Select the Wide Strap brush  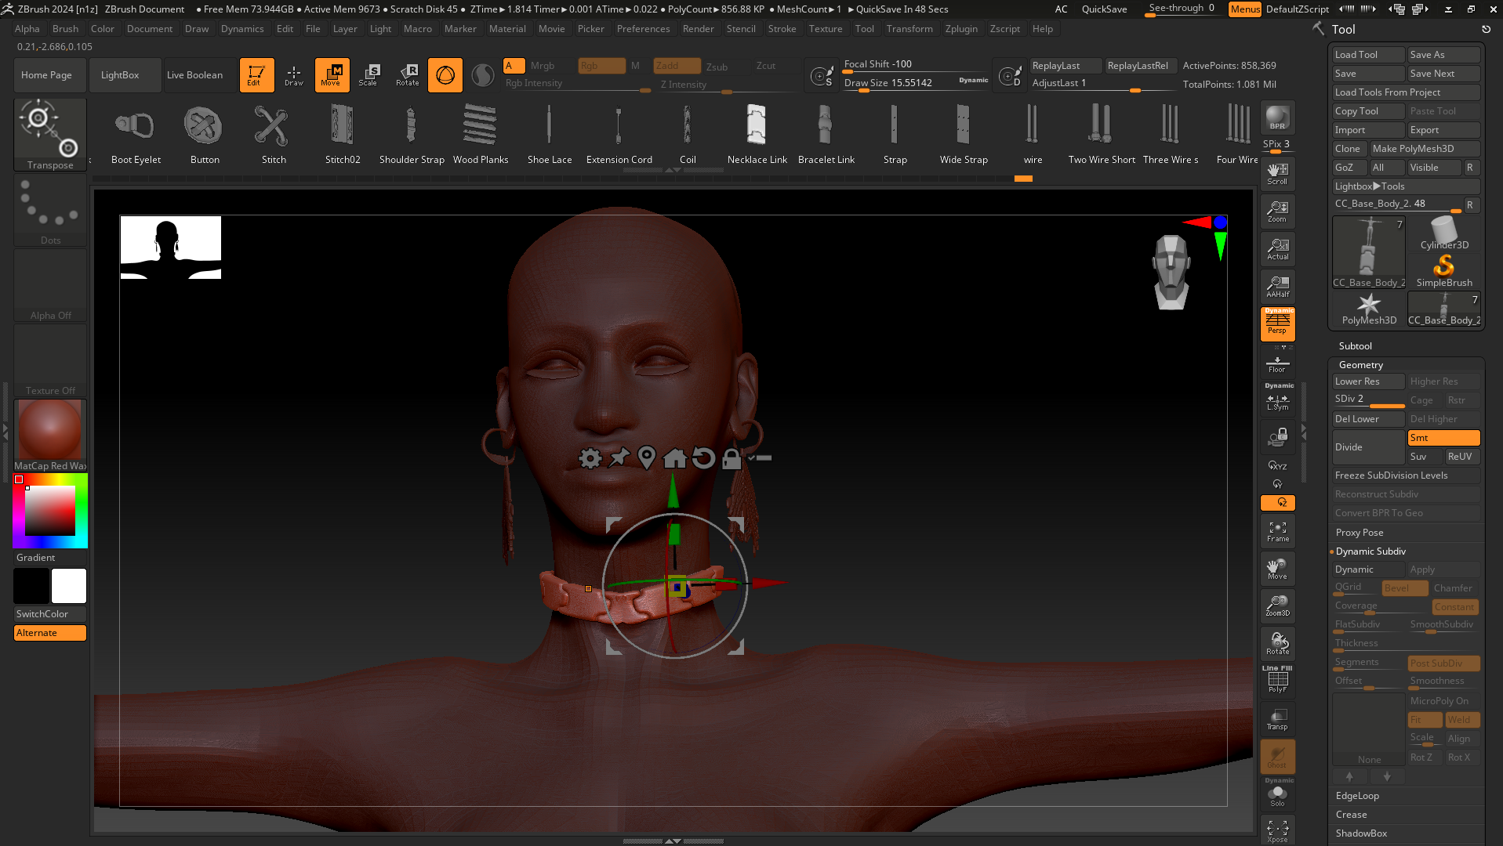(x=964, y=134)
